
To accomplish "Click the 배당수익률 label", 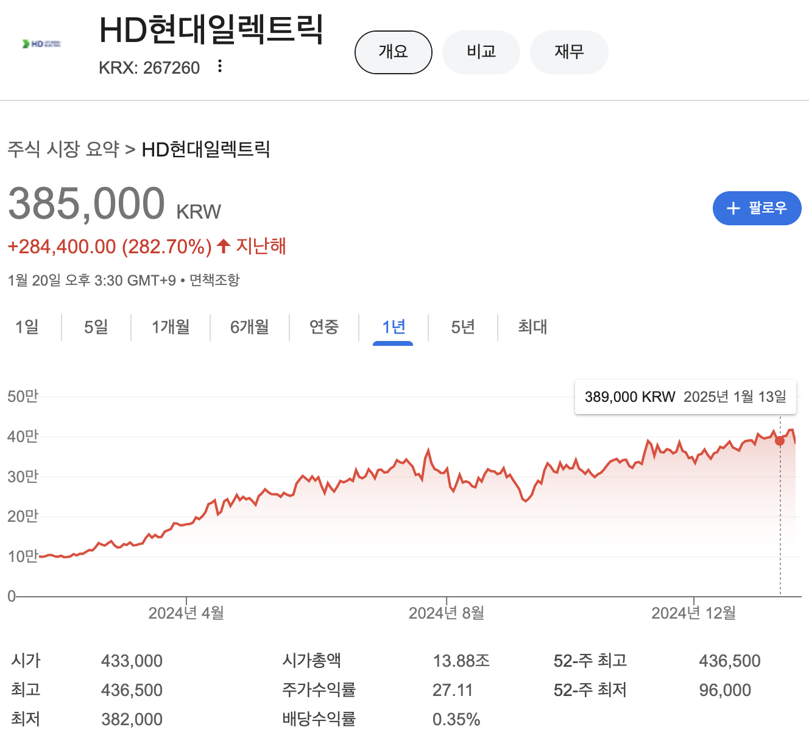I will pyautogui.click(x=319, y=719).
